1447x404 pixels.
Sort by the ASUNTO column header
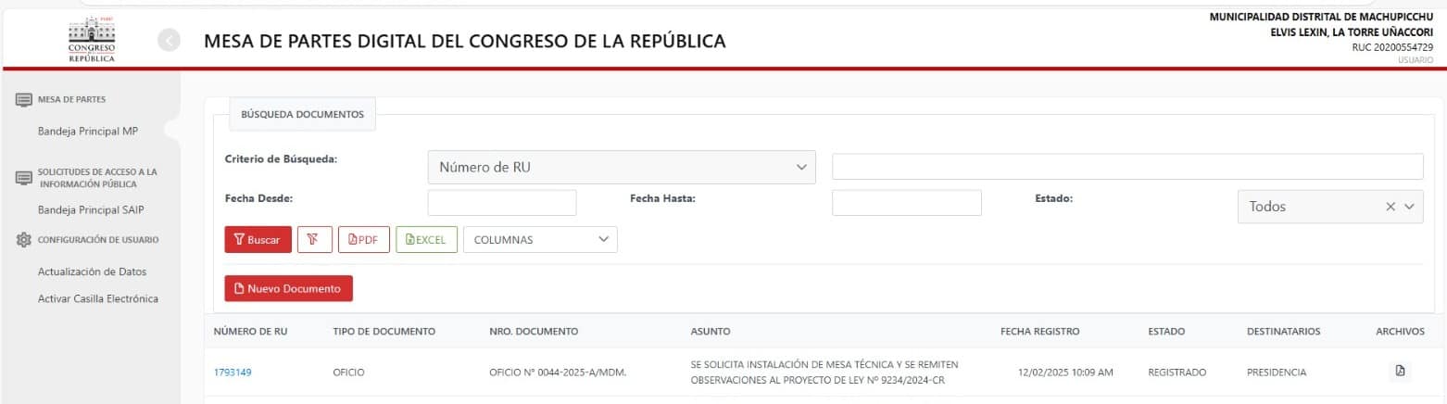pyautogui.click(x=711, y=331)
